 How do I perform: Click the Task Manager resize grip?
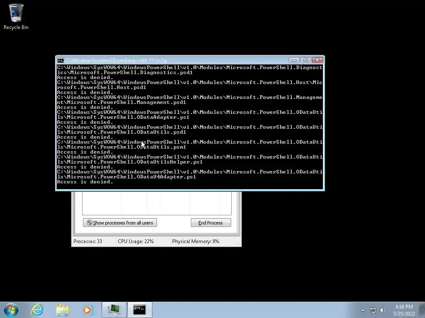point(238,243)
